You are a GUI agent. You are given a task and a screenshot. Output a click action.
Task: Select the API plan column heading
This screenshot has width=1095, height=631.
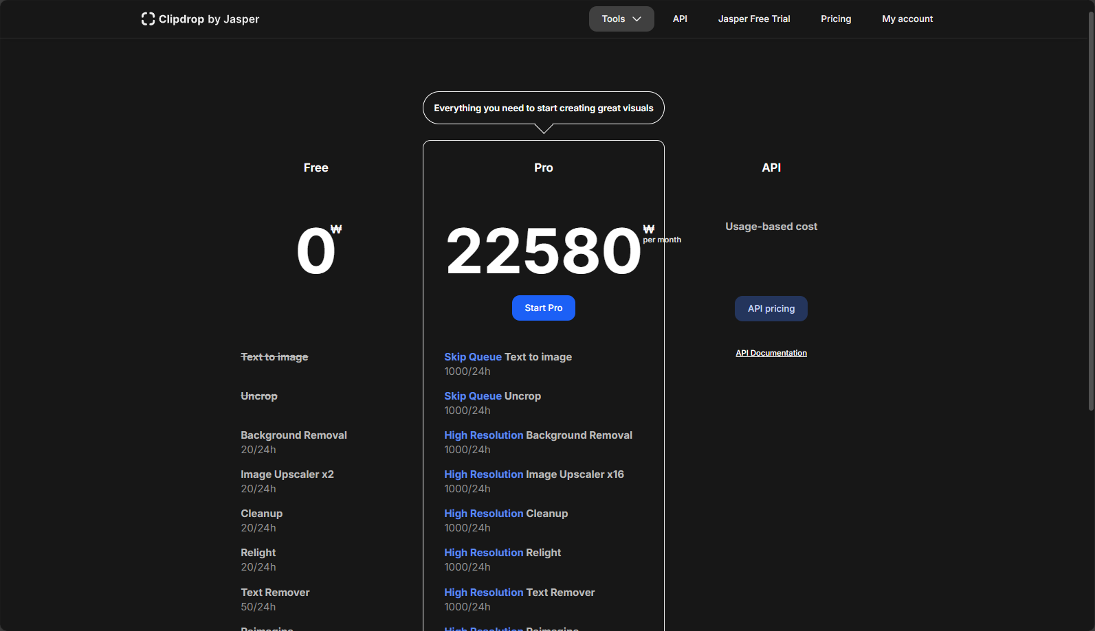771,168
